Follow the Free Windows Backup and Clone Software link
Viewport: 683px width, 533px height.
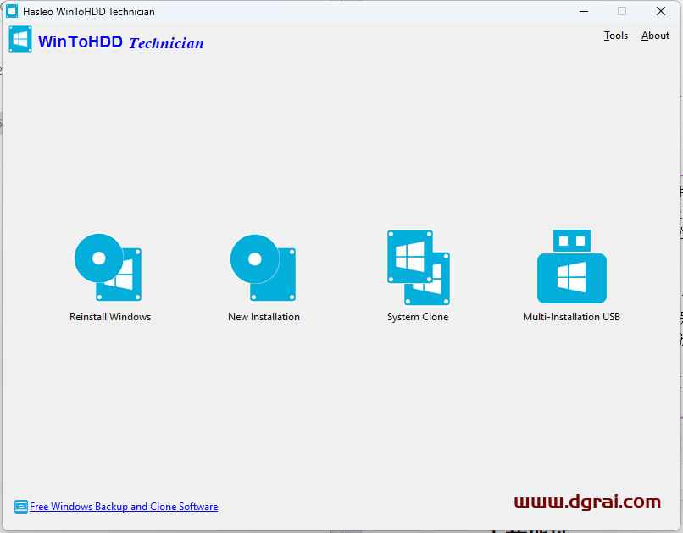pyautogui.click(x=124, y=507)
